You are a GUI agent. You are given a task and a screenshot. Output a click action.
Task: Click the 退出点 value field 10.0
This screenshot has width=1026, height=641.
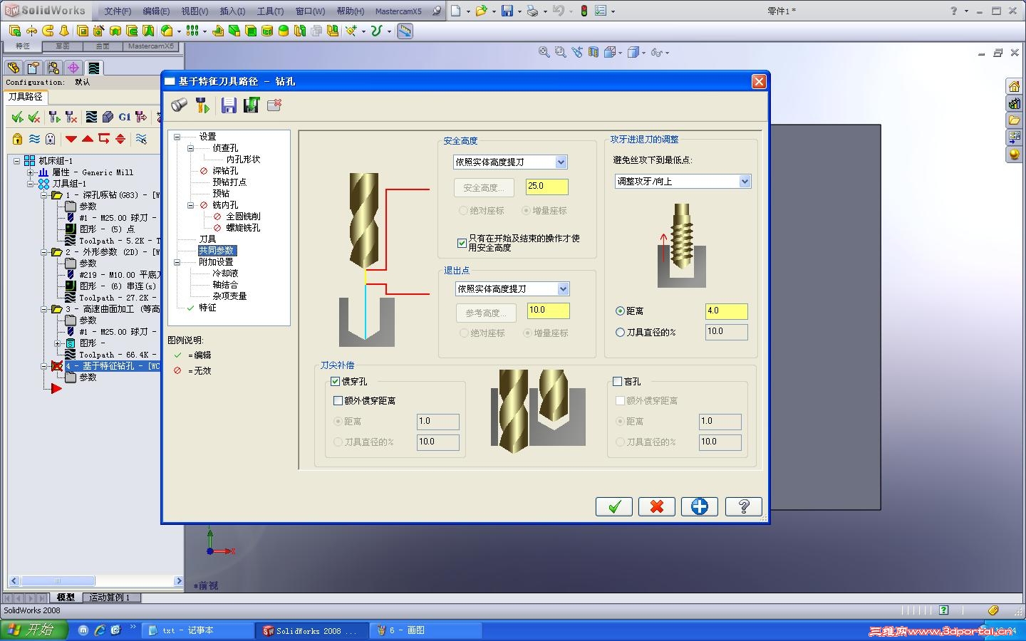click(549, 311)
